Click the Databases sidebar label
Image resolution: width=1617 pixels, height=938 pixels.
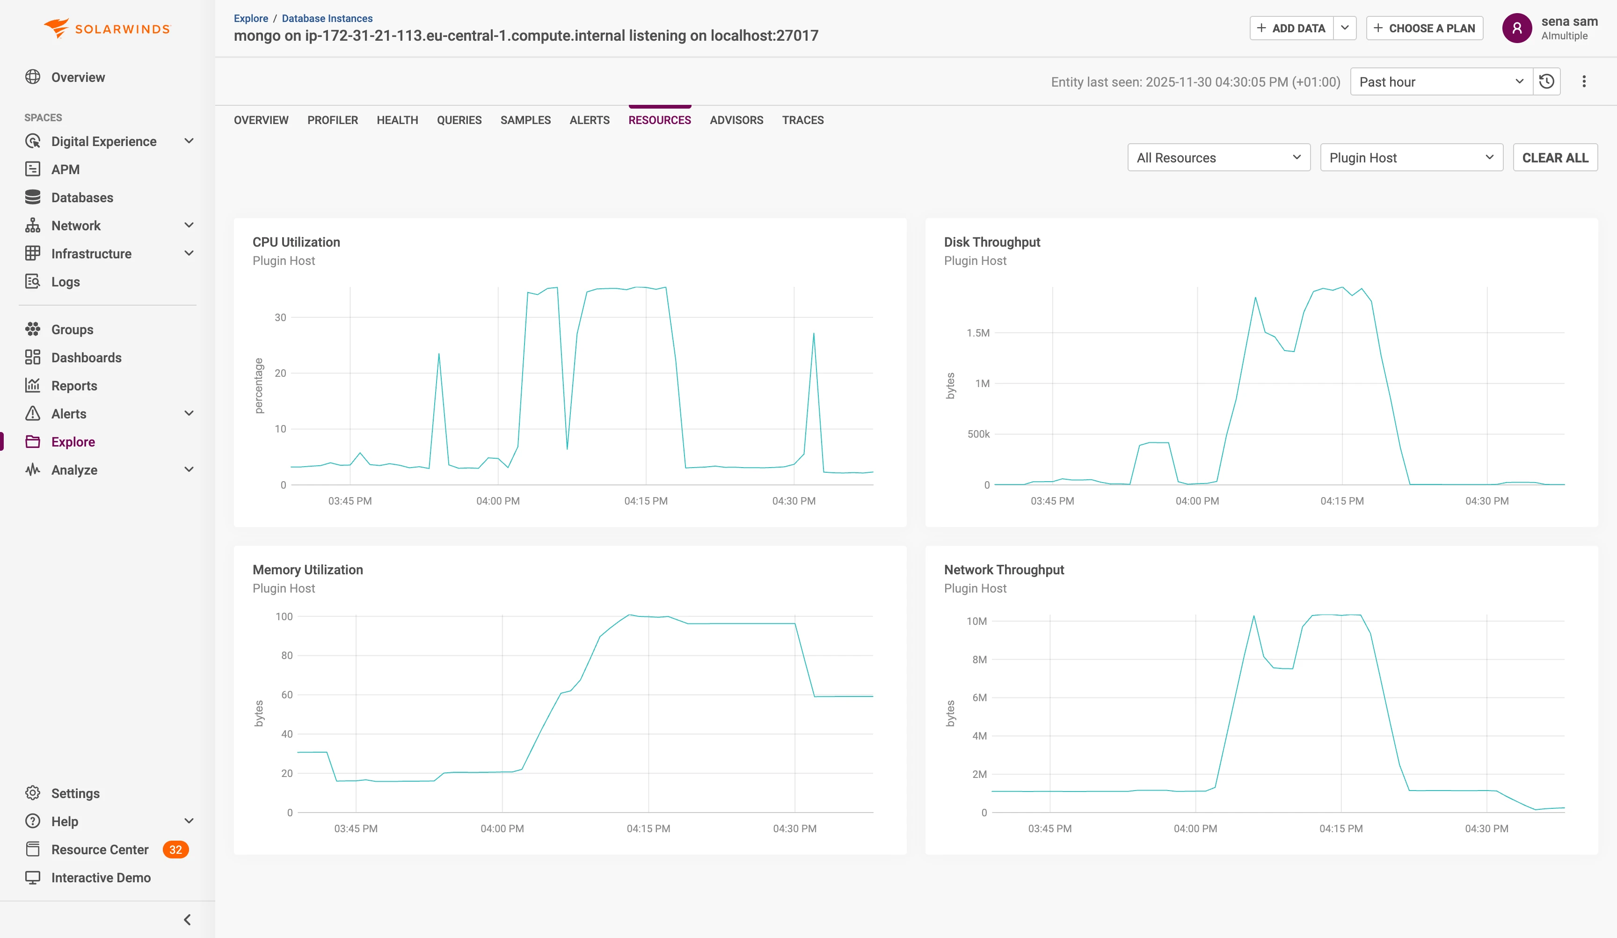click(82, 197)
